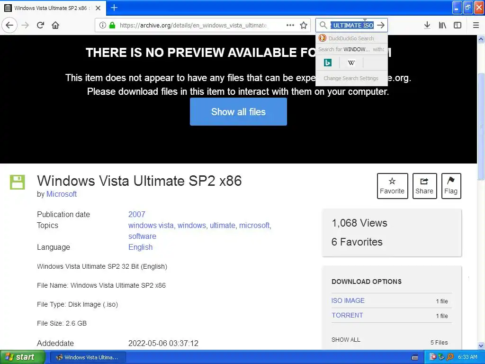Open the windows vista topic link
The image size is (485, 364).
pyautogui.click(x=151, y=225)
